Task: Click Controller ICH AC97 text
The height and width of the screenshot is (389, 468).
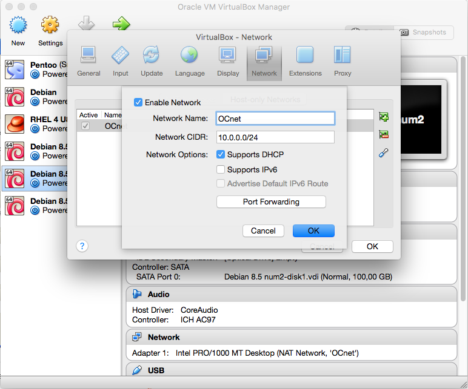Action: click(174, 320)
